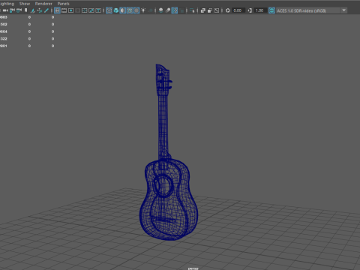This screenshot has width=360, height=270.
Task: Click the heads-up display value 322
Action: tap(4, 39)
